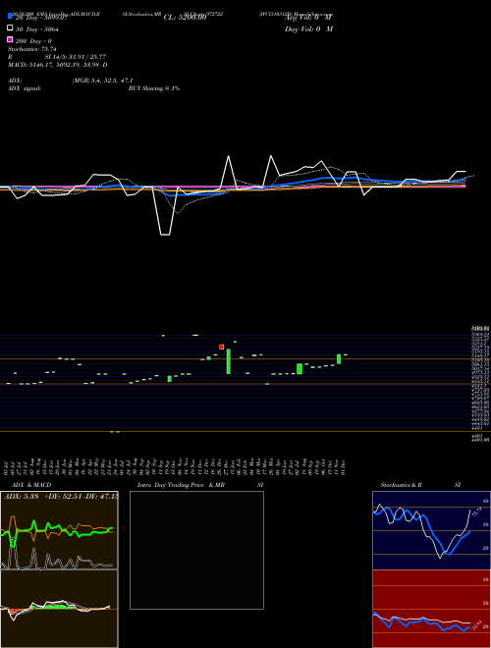Select the 'SI 14/5: 31.91 / 25.77' readout
Image resolution: width=491 pixels, height=648 pixels.
point(76,57)
